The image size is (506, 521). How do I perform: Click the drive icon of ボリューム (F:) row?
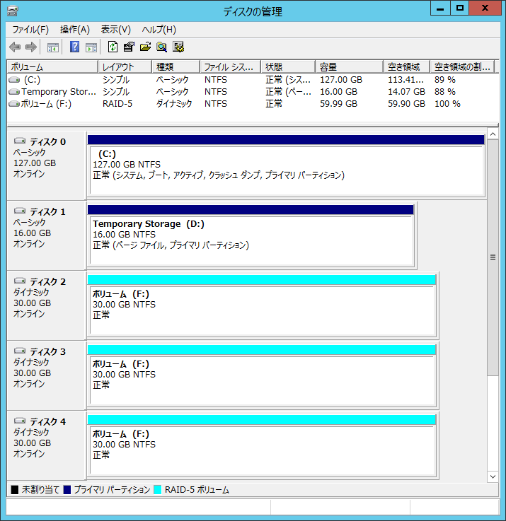pyautogui.click(x=14, y=104)
